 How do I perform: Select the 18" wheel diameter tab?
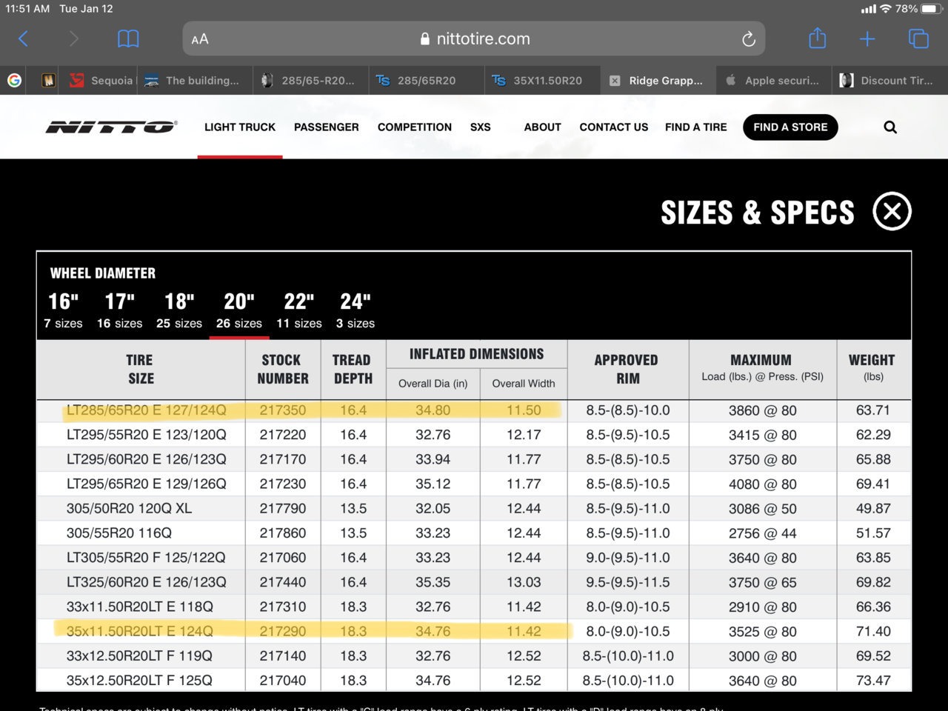click(179, 310)
